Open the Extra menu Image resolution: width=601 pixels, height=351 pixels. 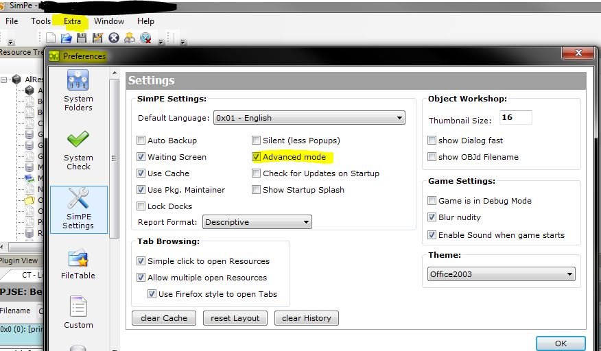[72, 21]
